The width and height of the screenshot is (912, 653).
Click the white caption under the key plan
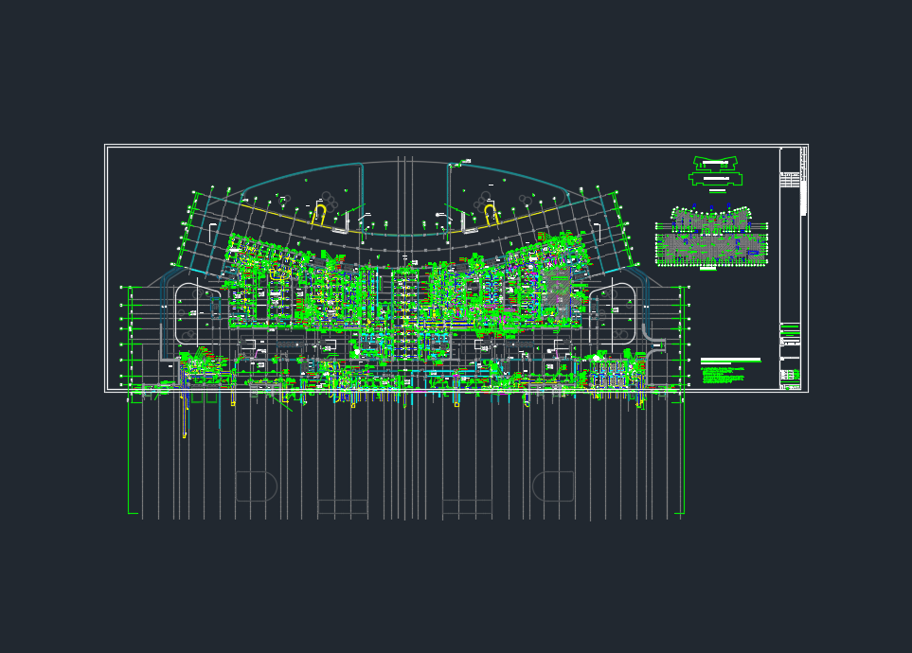(717, 190)
